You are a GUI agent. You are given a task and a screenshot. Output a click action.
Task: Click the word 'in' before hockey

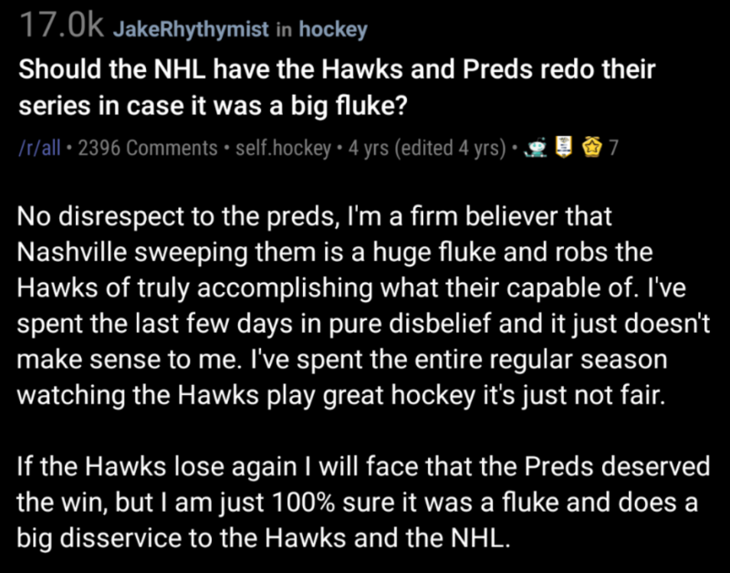click(284, 29)
